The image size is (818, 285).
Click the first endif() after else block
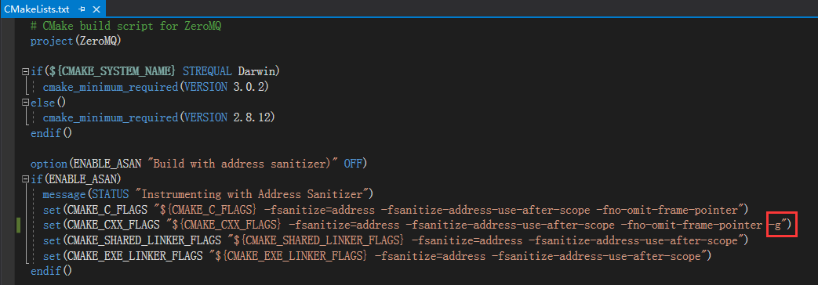tap(51, 133)
